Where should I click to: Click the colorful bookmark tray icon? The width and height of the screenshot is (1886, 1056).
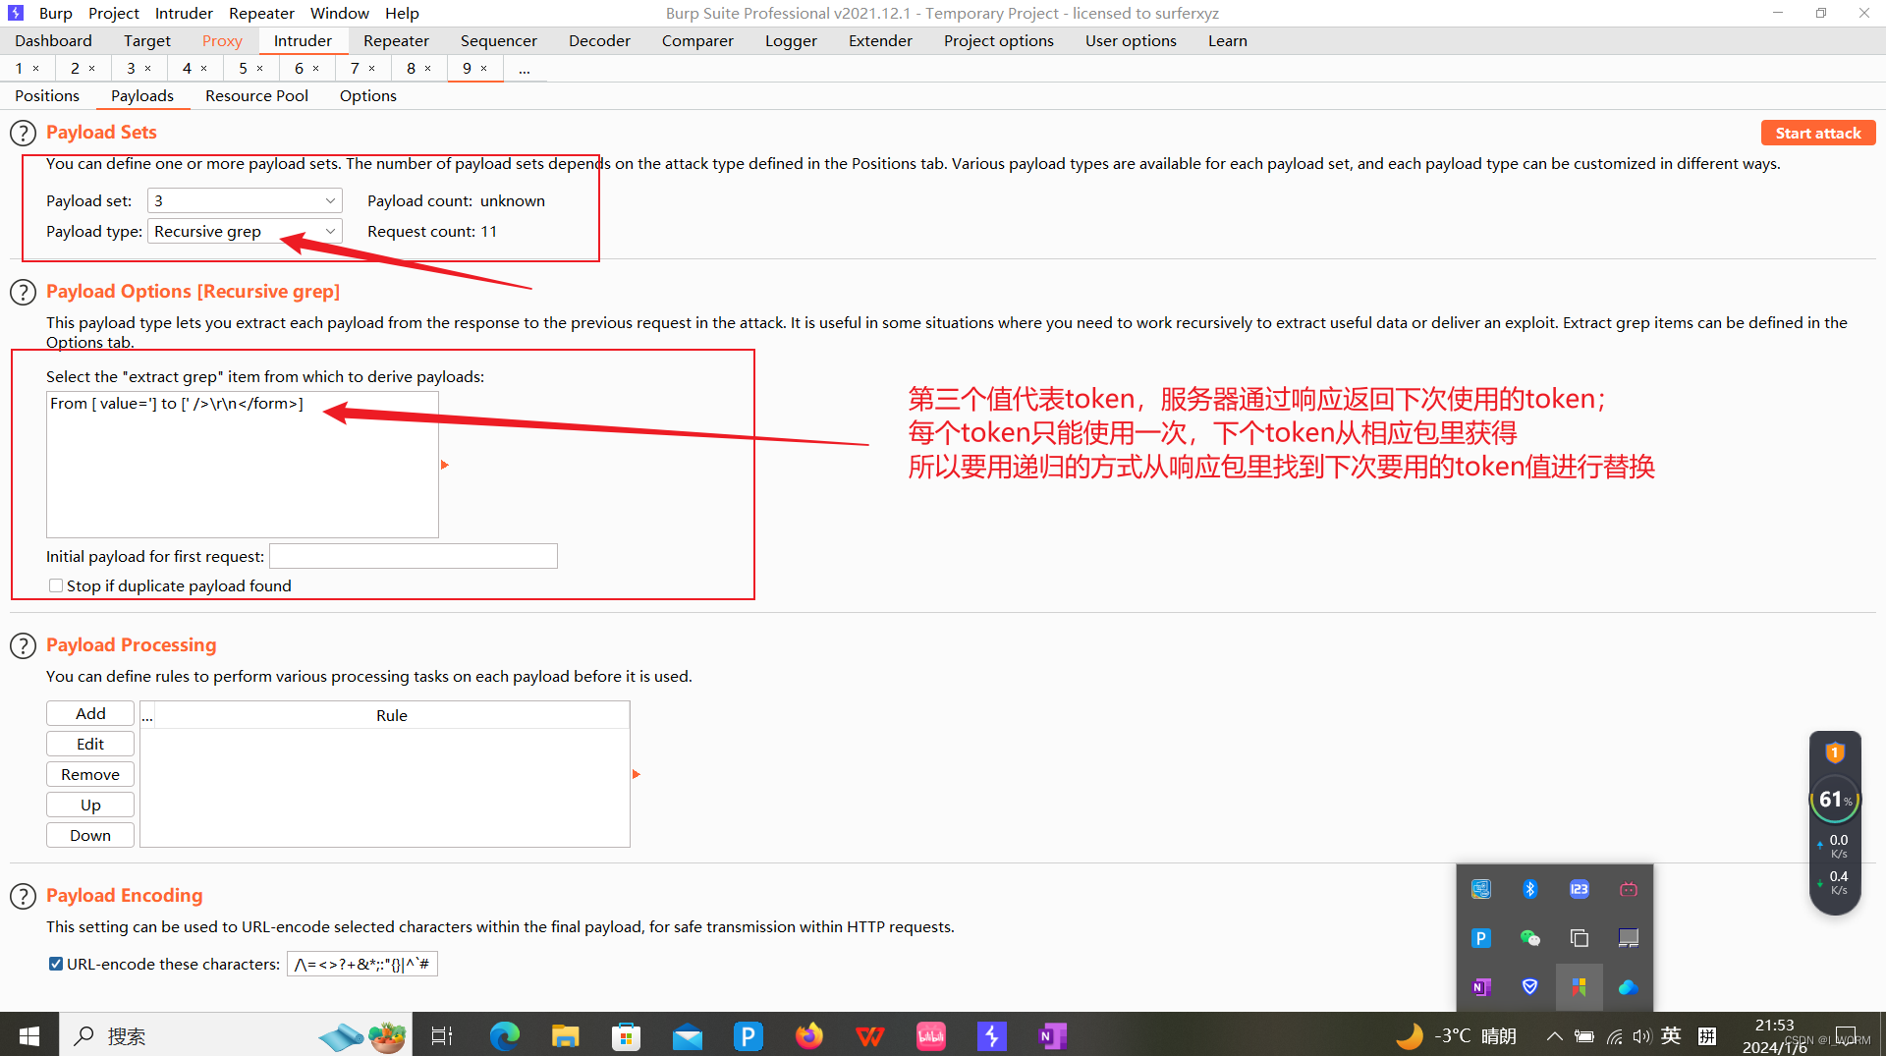(x=1579, y=987)
